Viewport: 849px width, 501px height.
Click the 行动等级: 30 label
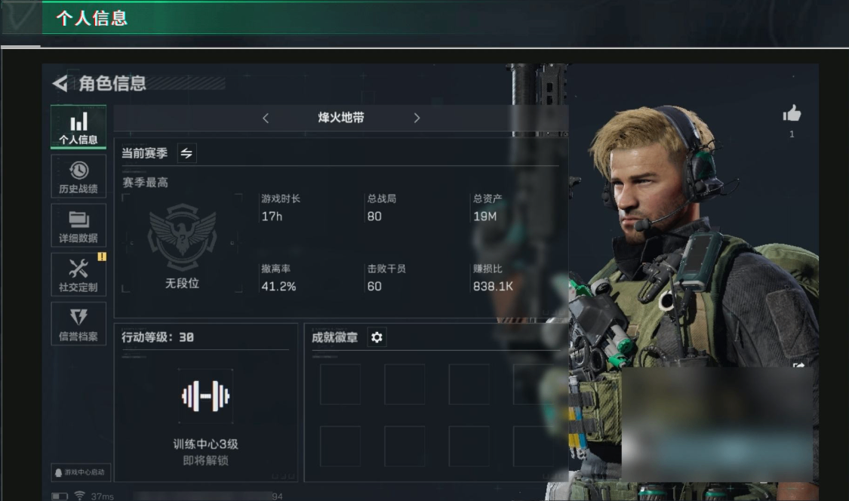[x=158, y=337]
